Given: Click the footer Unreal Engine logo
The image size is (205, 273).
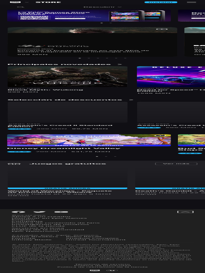Looking at the screenshot, I should (112, 271).
